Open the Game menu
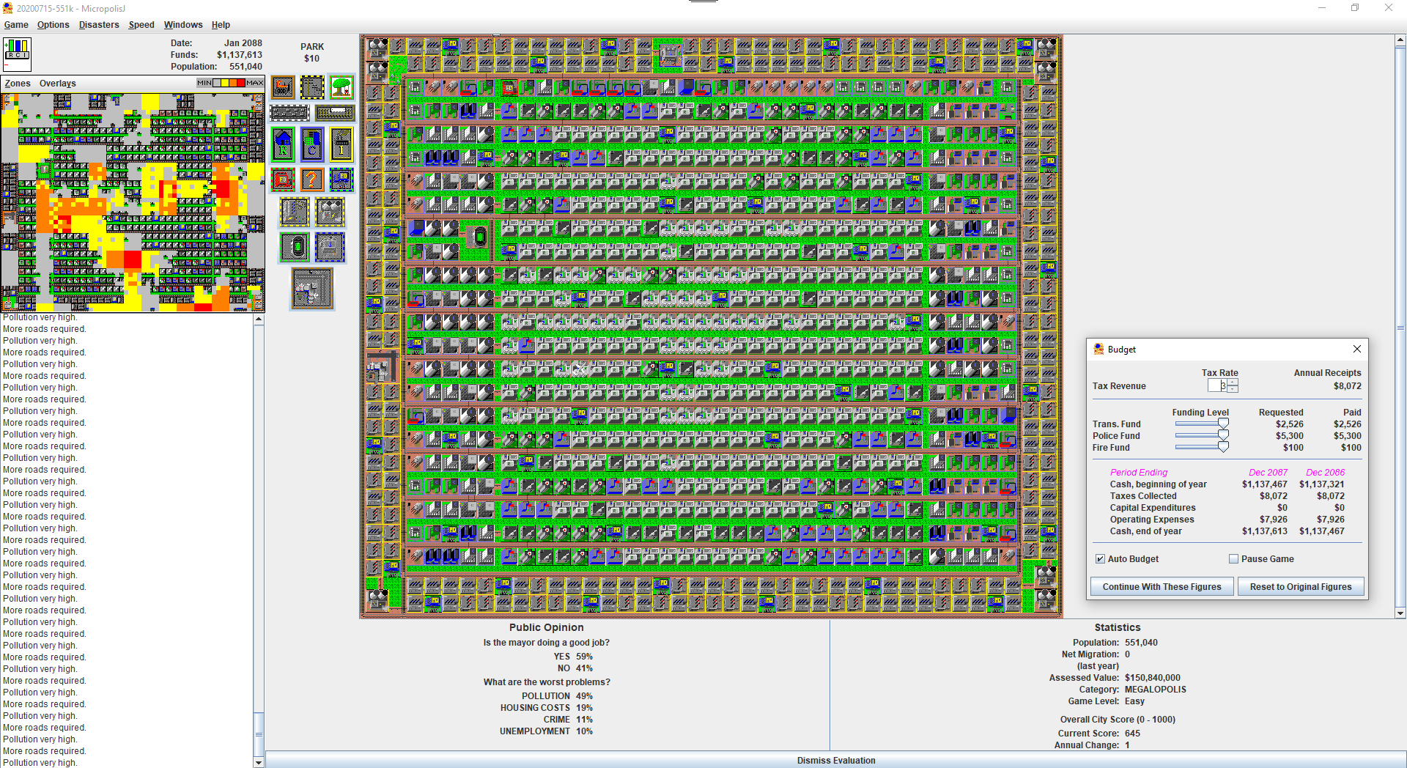The height and width of the screenshot is (768, 1407). tap(16, 25)
